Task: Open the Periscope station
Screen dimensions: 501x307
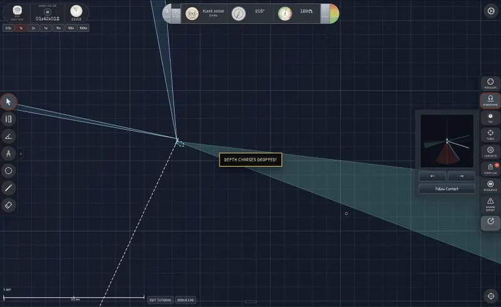Action: click(x=490, y=83)
